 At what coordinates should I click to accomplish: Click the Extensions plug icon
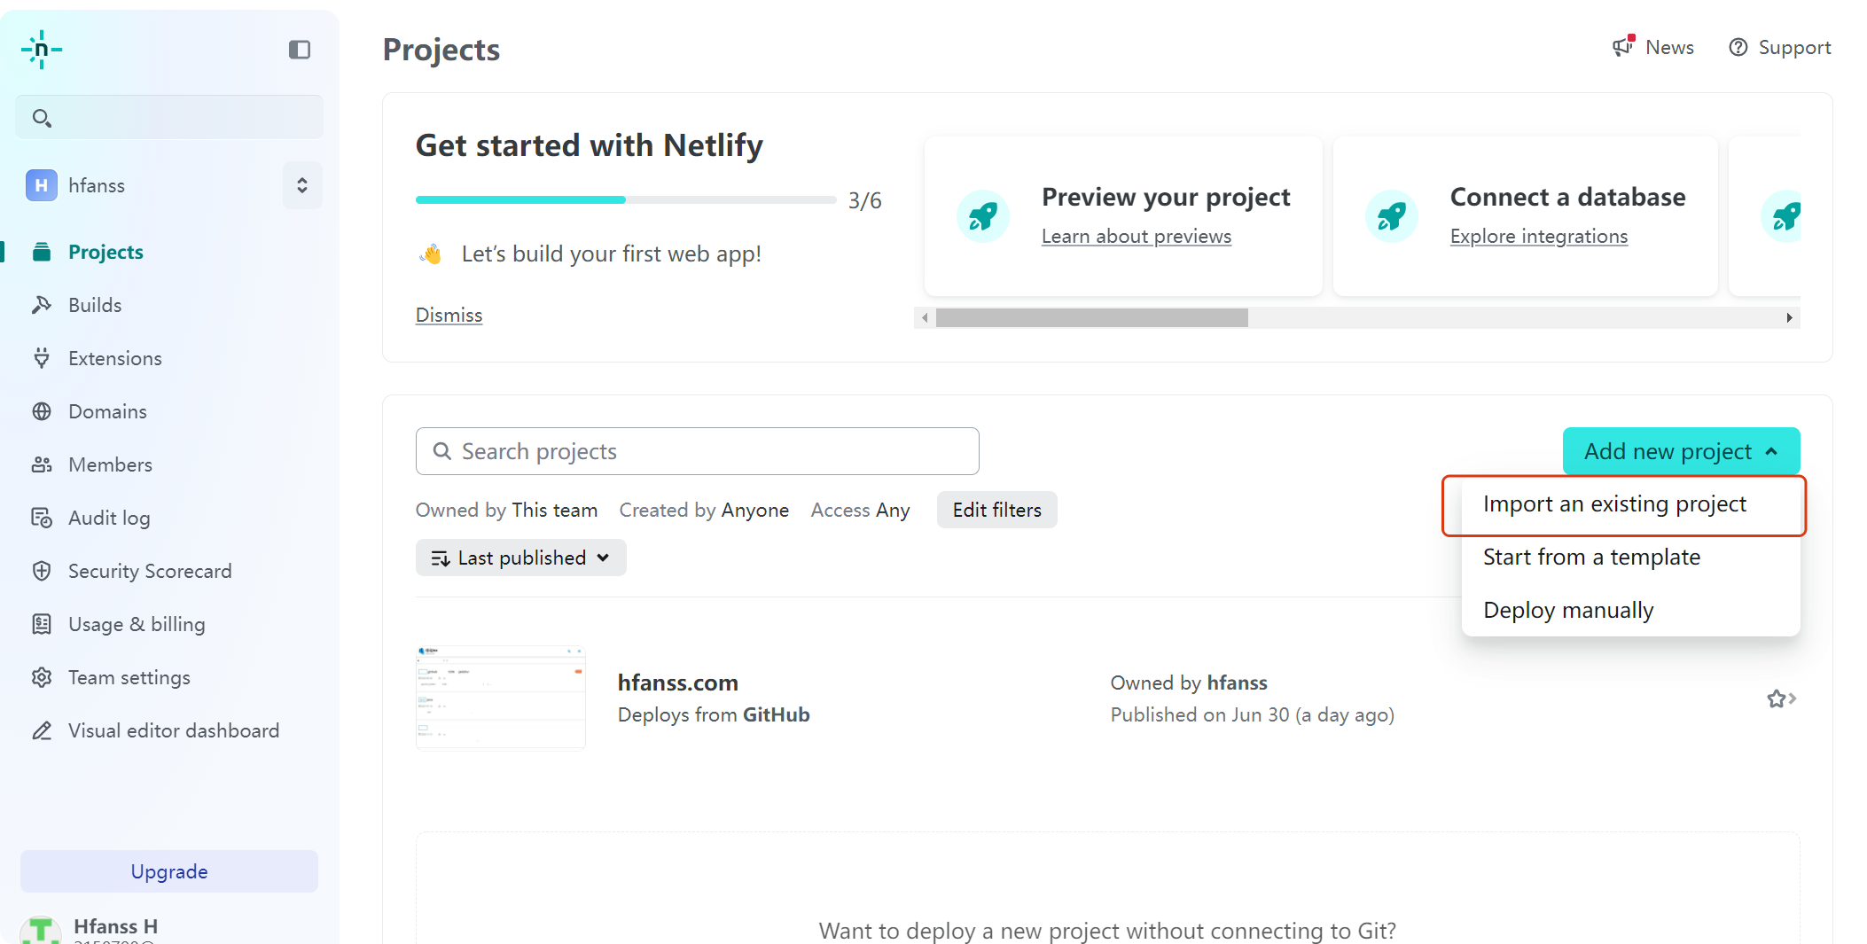(x=42, y=358)
